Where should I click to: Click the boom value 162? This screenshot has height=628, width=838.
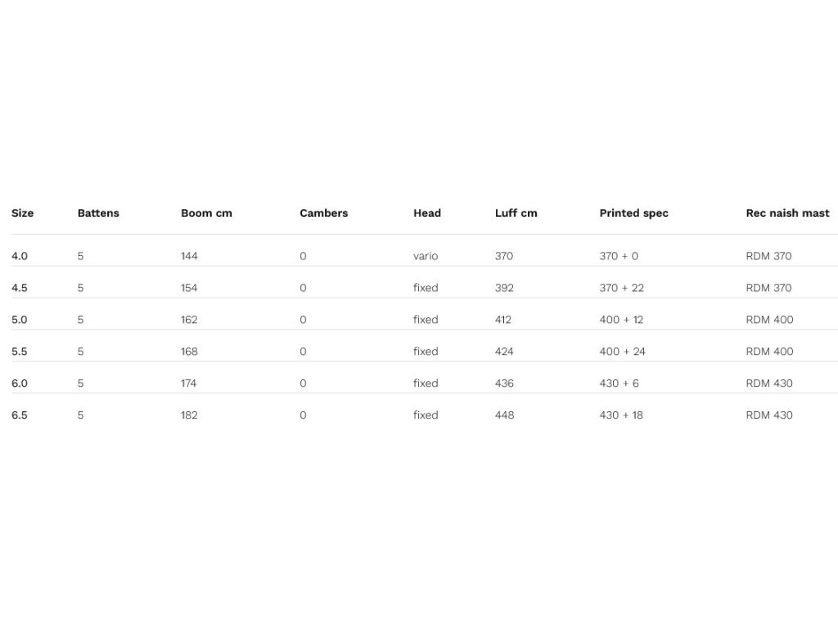(x=189, y=320)
